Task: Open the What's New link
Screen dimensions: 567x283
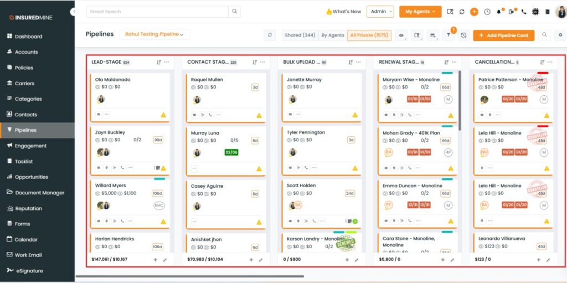Action: coord(343,12)
